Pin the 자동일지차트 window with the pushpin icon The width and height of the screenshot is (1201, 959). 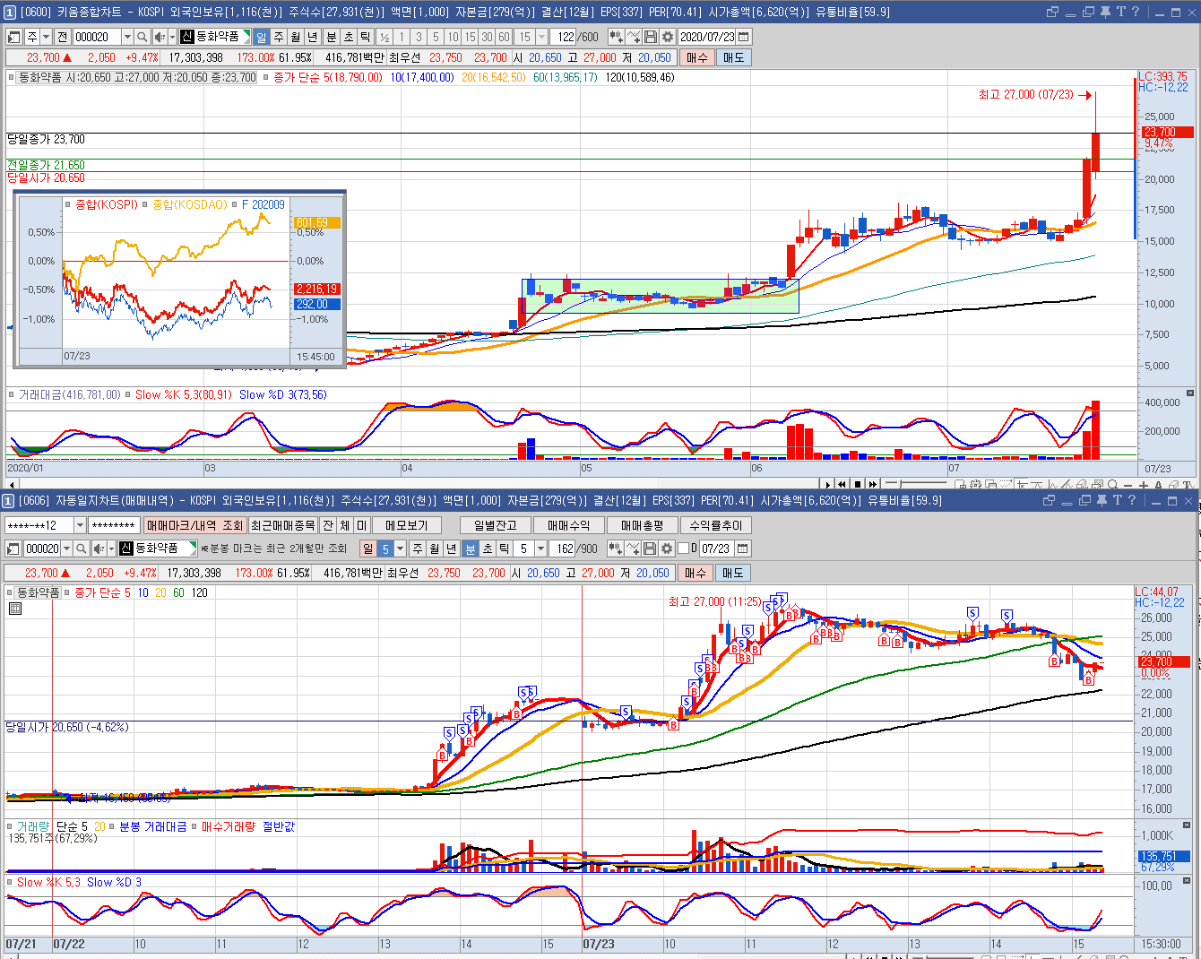point(1102,500)
